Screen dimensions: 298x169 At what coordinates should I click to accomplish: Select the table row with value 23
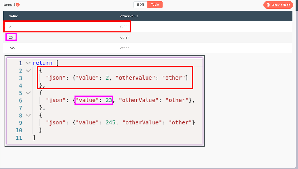11,37
